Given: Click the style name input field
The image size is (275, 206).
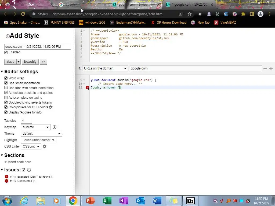Looking at the screenshot, I should pos(38,47).
